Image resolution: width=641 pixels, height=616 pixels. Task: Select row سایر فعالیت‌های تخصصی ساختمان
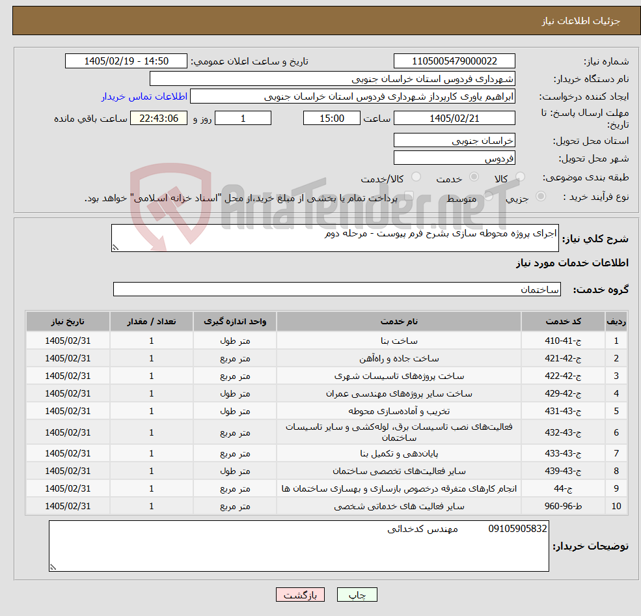pos(326,471)
